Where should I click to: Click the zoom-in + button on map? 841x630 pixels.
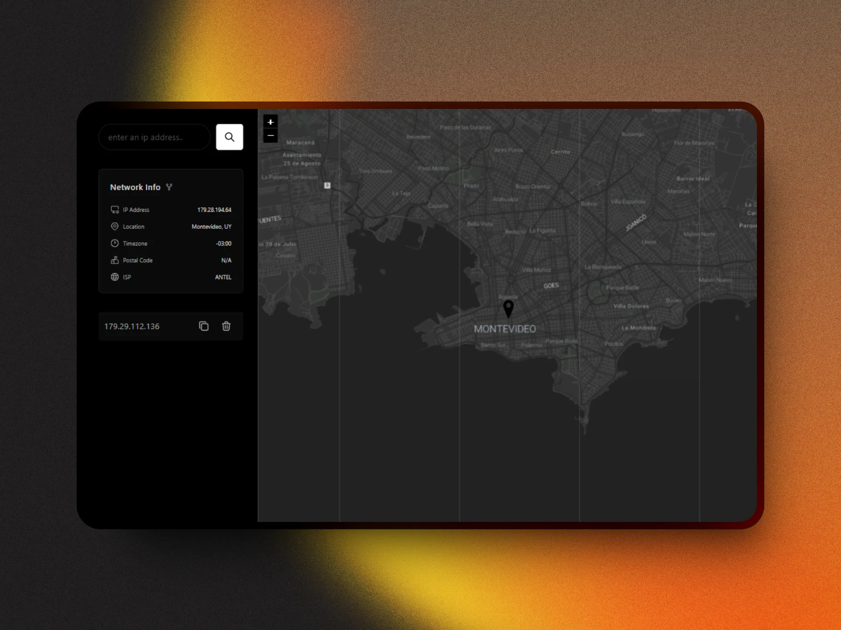point(270,121)
